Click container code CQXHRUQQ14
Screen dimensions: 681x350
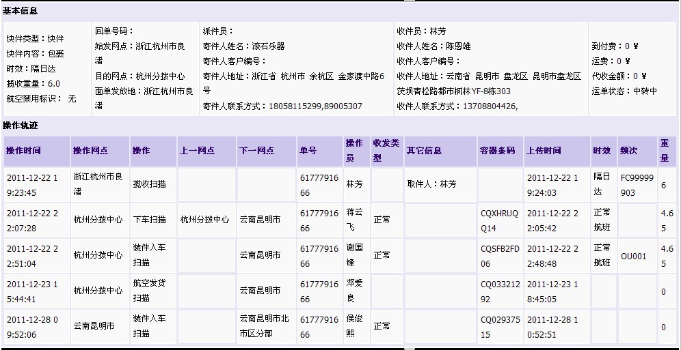click(x=499, y=220)
